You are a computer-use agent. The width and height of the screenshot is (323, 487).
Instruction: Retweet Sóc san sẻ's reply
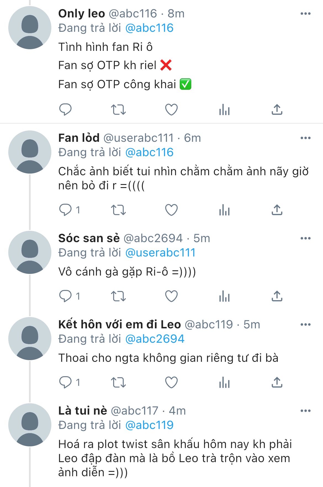pyautogui.click(x=118, y=296)
